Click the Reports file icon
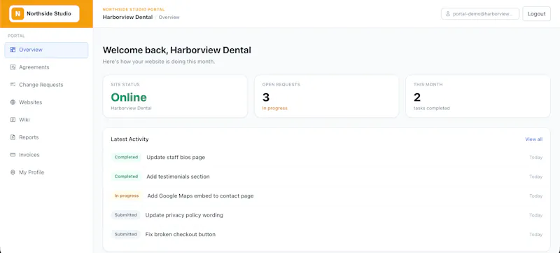The height and width of the screenshot is (253, 560). click(x=13, y=137)
